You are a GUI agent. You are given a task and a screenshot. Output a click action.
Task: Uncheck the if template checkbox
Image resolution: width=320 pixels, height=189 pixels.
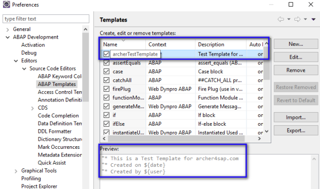(x=106, y=115)
